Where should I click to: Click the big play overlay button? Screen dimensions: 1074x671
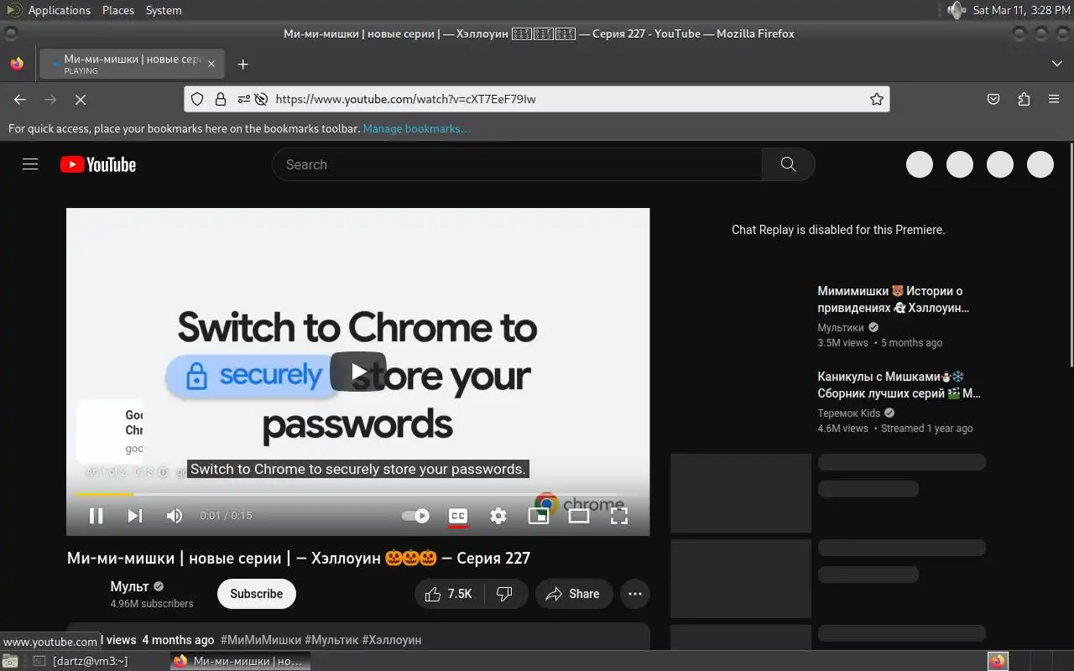pyautogui.click(x=358, y=372)
